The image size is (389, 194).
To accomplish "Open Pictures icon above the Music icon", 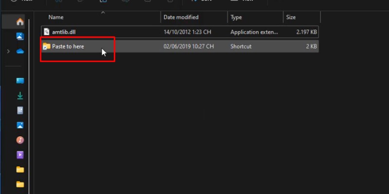I will pyautogui.click(x=20, y=125).
